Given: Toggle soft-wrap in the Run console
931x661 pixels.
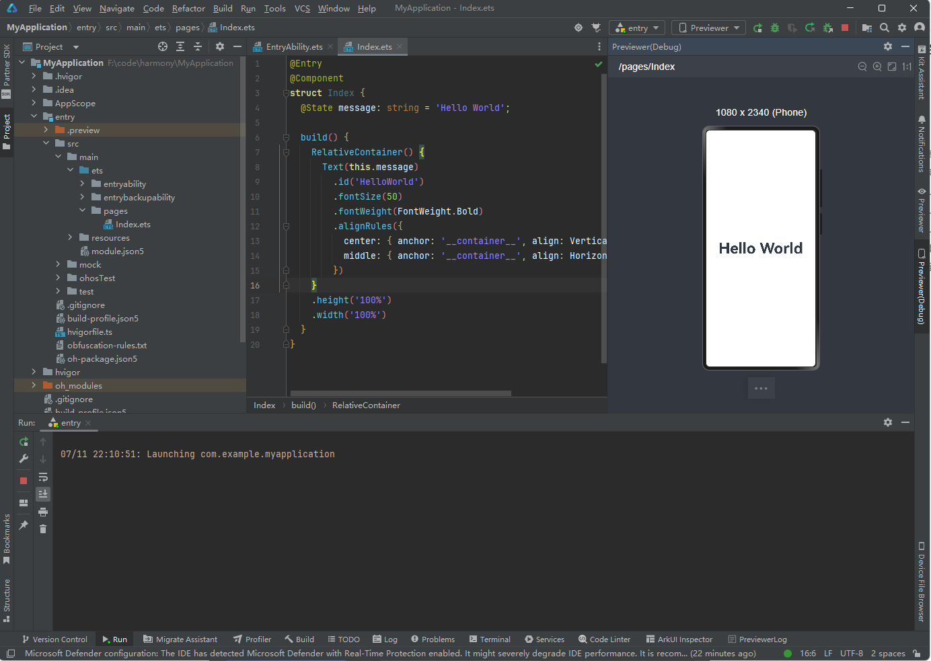Looking at the screenshot, I should [x=43, y=477].
